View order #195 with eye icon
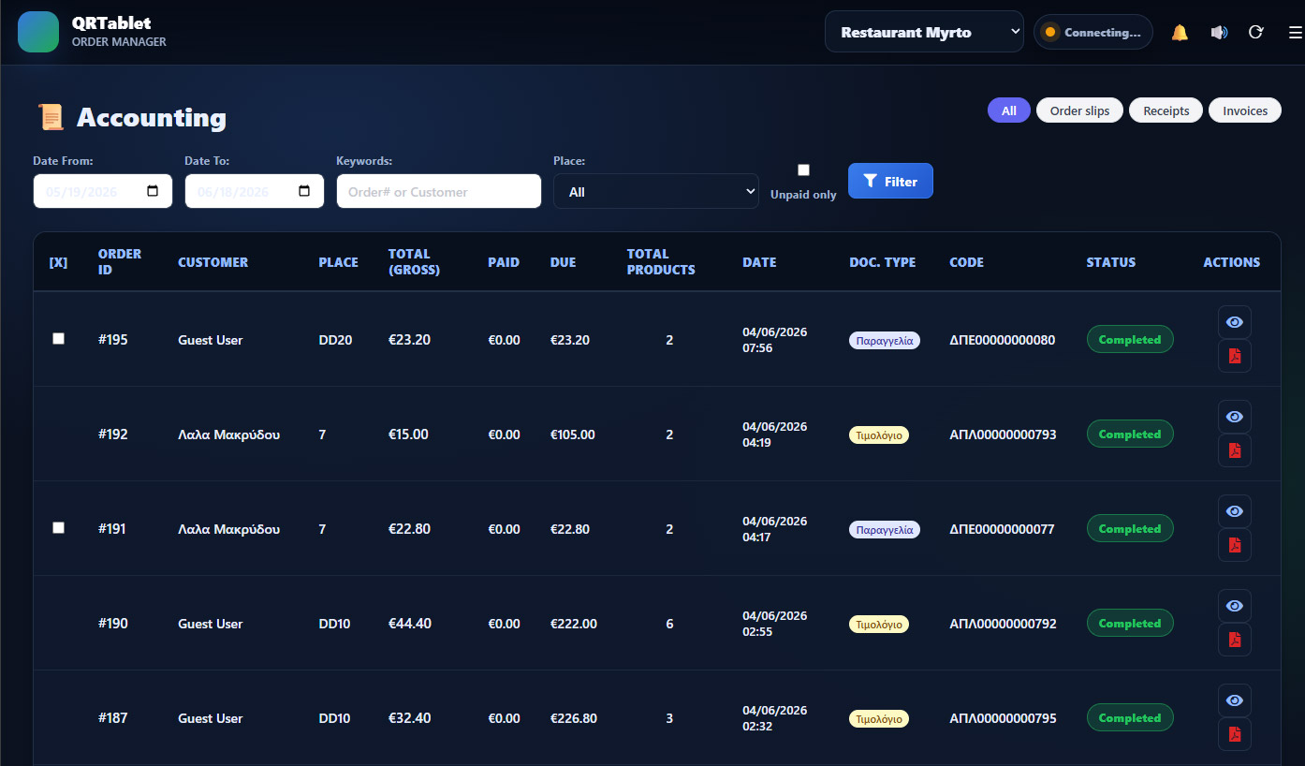 [1235, 322]
